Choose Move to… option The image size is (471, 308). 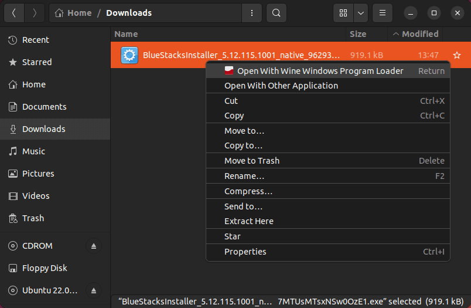(328, 131)
